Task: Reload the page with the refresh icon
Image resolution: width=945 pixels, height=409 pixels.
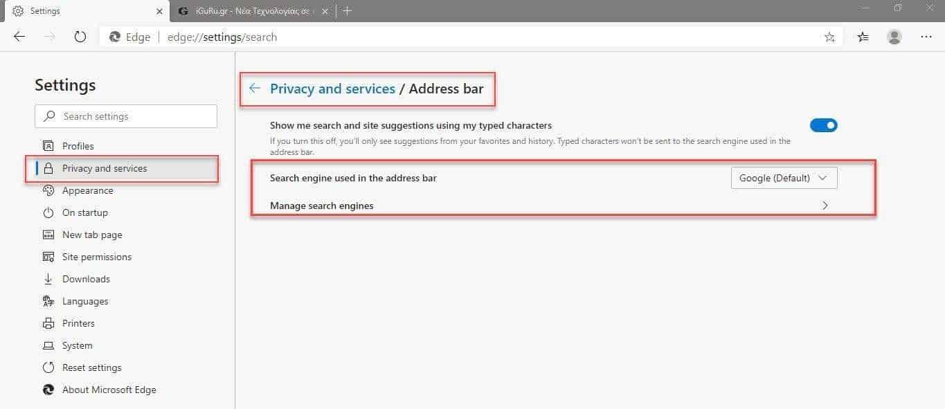Action: 80,37
